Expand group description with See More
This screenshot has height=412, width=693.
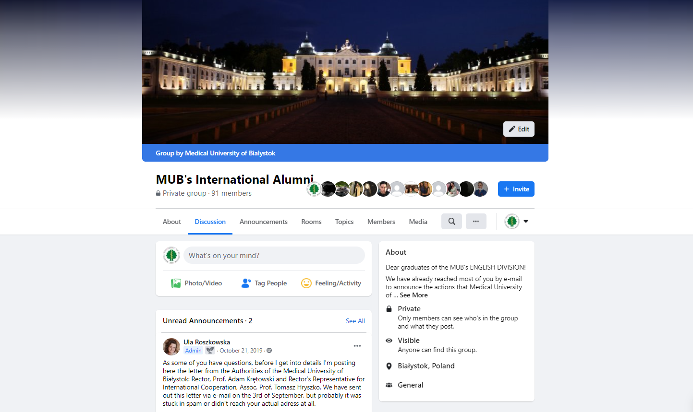[413, 295]
